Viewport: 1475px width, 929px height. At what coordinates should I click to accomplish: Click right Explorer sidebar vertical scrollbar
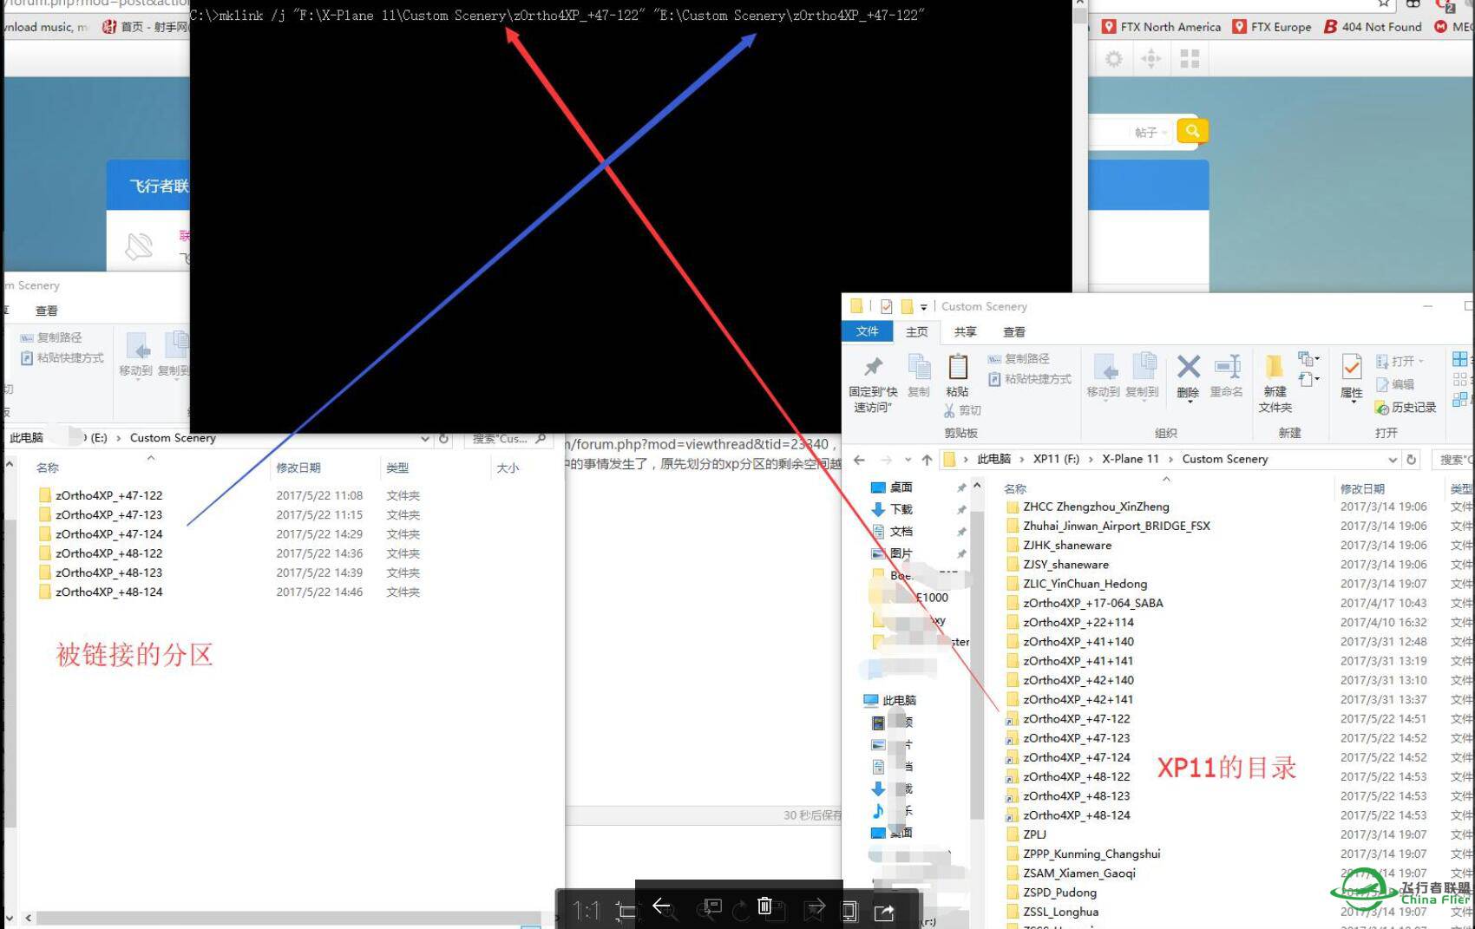click(x=977, y=664)
